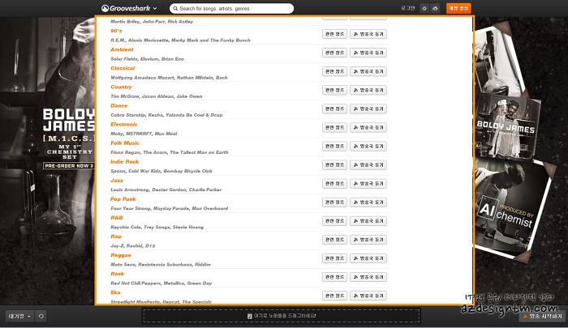Open the Indie Rock genre link
The width and height of the screenshot is (568, 328).
[125, 162]
